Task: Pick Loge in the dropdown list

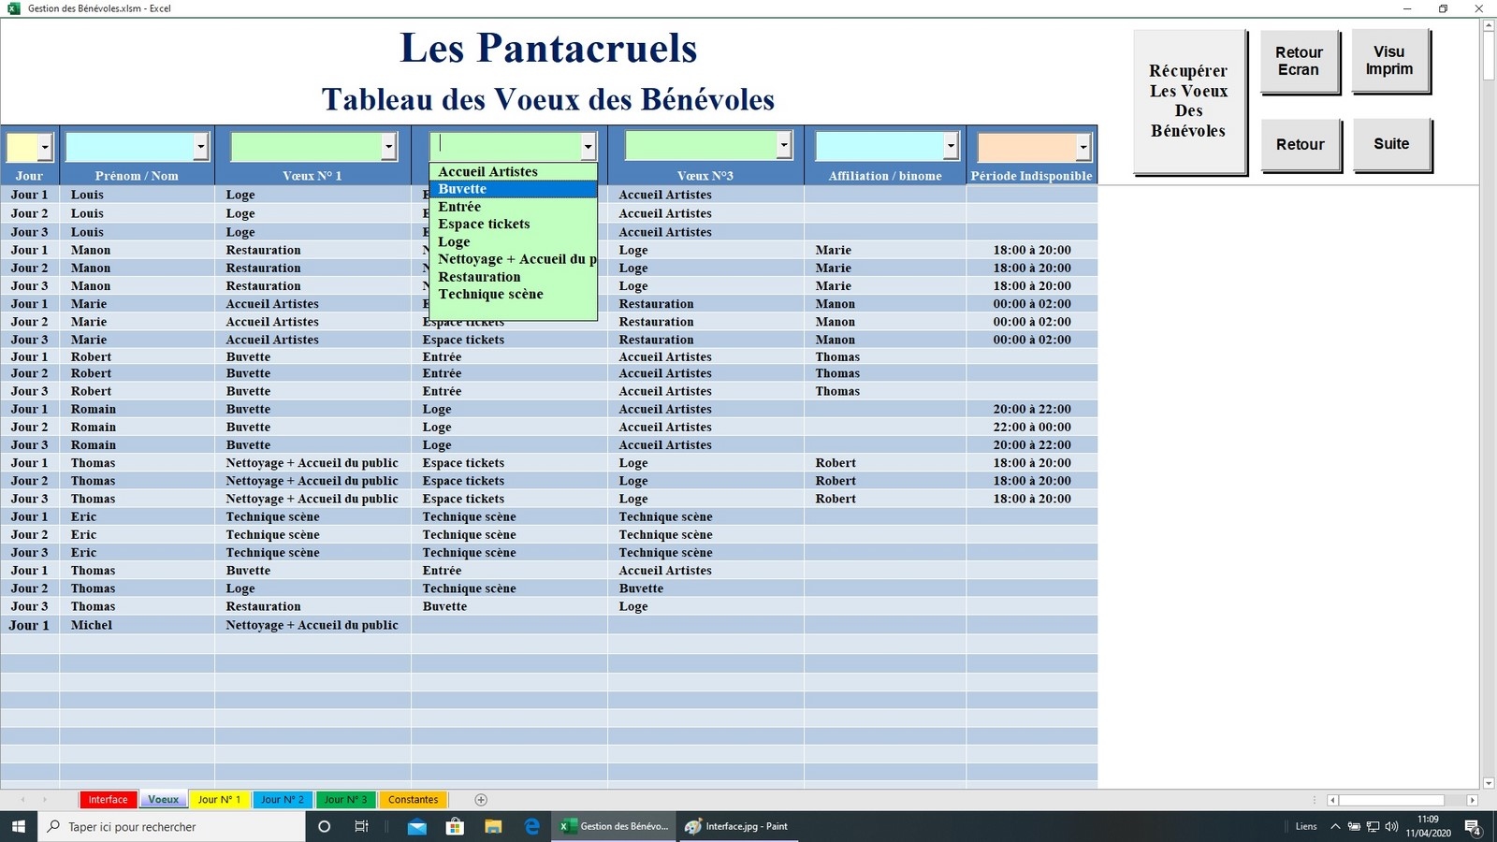Action: [x=513, y=241]
